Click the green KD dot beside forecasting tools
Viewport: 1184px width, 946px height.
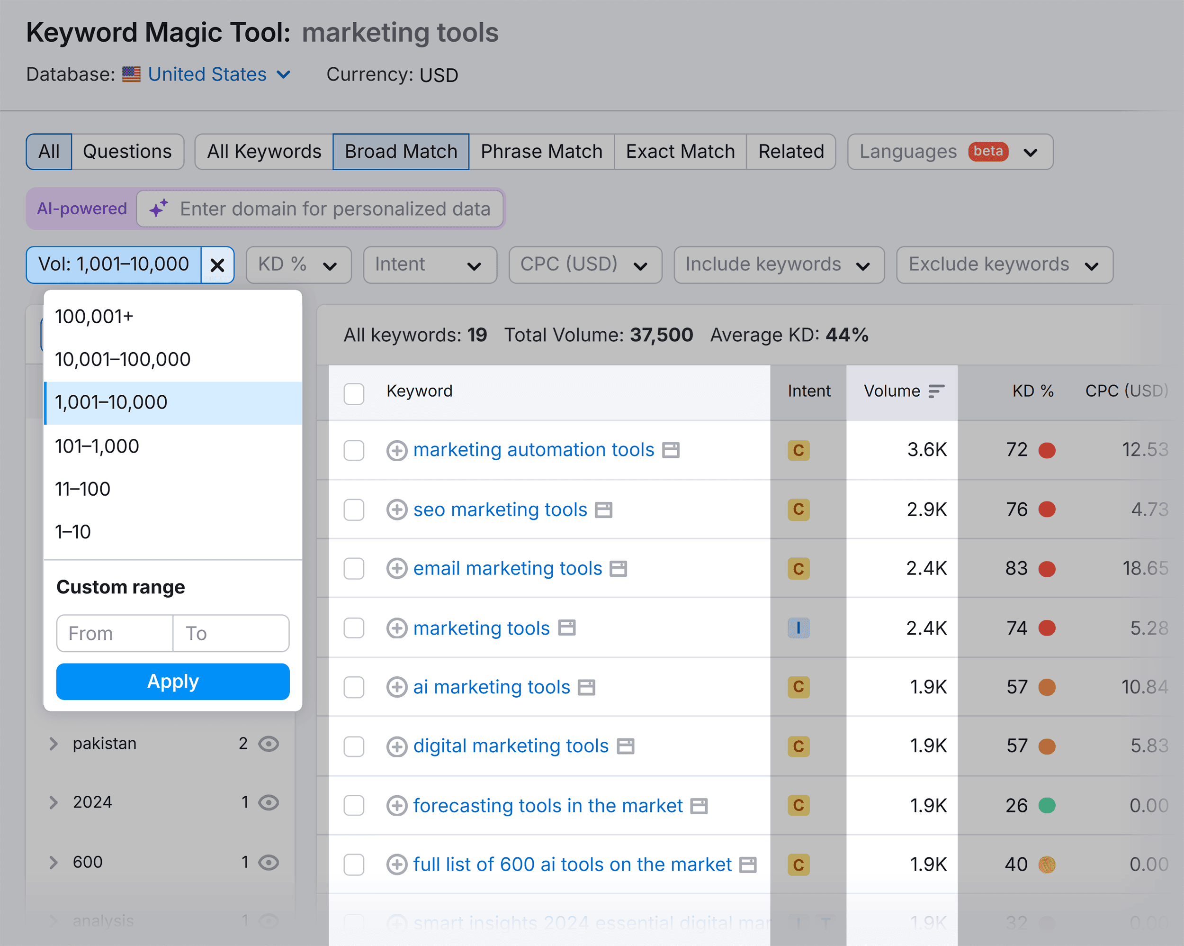(1047, 805)
